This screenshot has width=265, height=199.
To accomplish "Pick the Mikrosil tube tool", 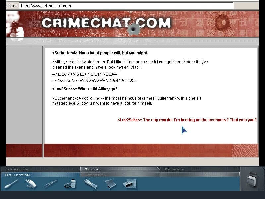I will tap(90, 184).
